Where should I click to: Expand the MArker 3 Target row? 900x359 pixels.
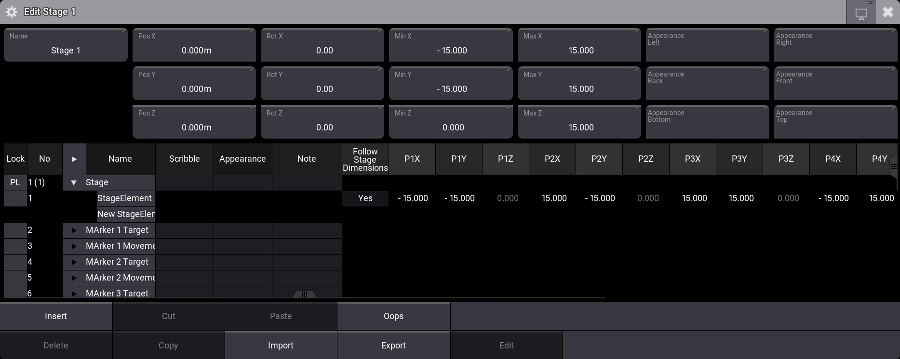[x=74, y=293]
